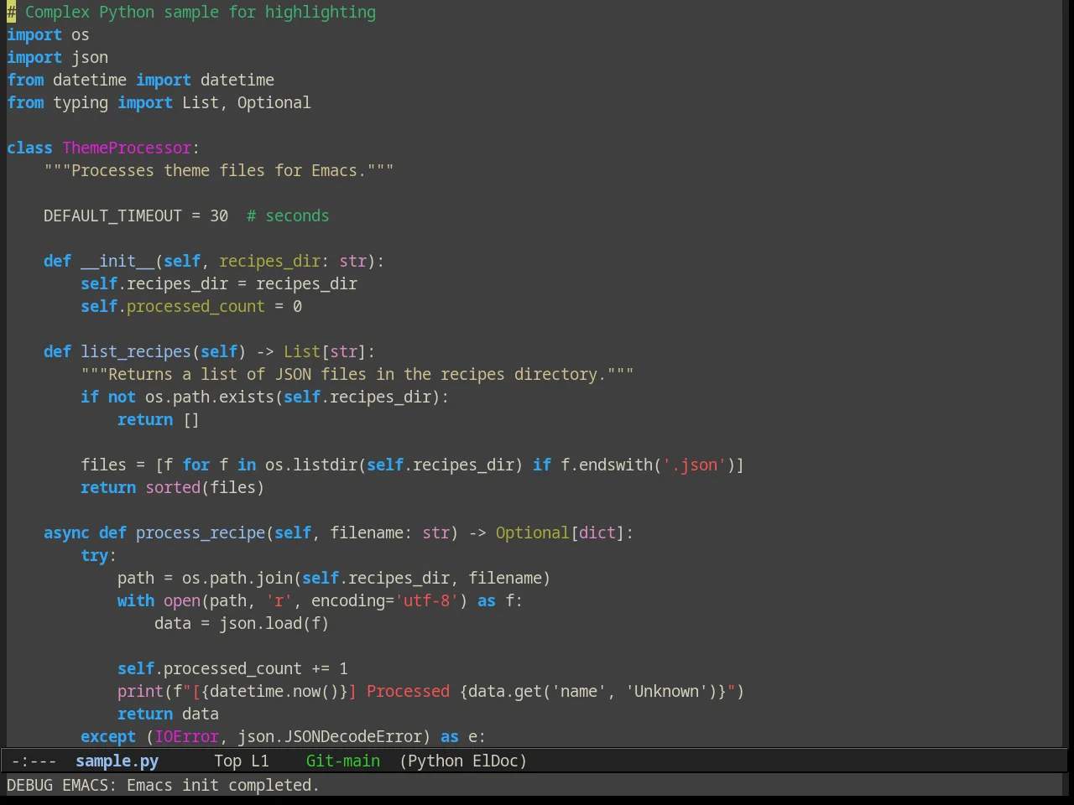The width and height of the screenshot is (1074, 805).
Task: Click the Optional[dict] return type
Action: point(560,532)
